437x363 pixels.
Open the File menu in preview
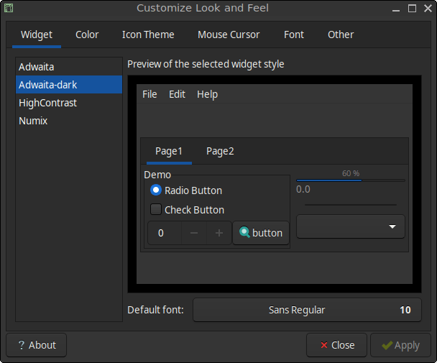149,94
